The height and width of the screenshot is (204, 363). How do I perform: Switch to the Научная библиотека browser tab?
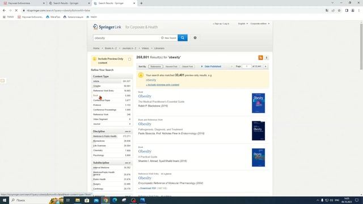point(23,3)
